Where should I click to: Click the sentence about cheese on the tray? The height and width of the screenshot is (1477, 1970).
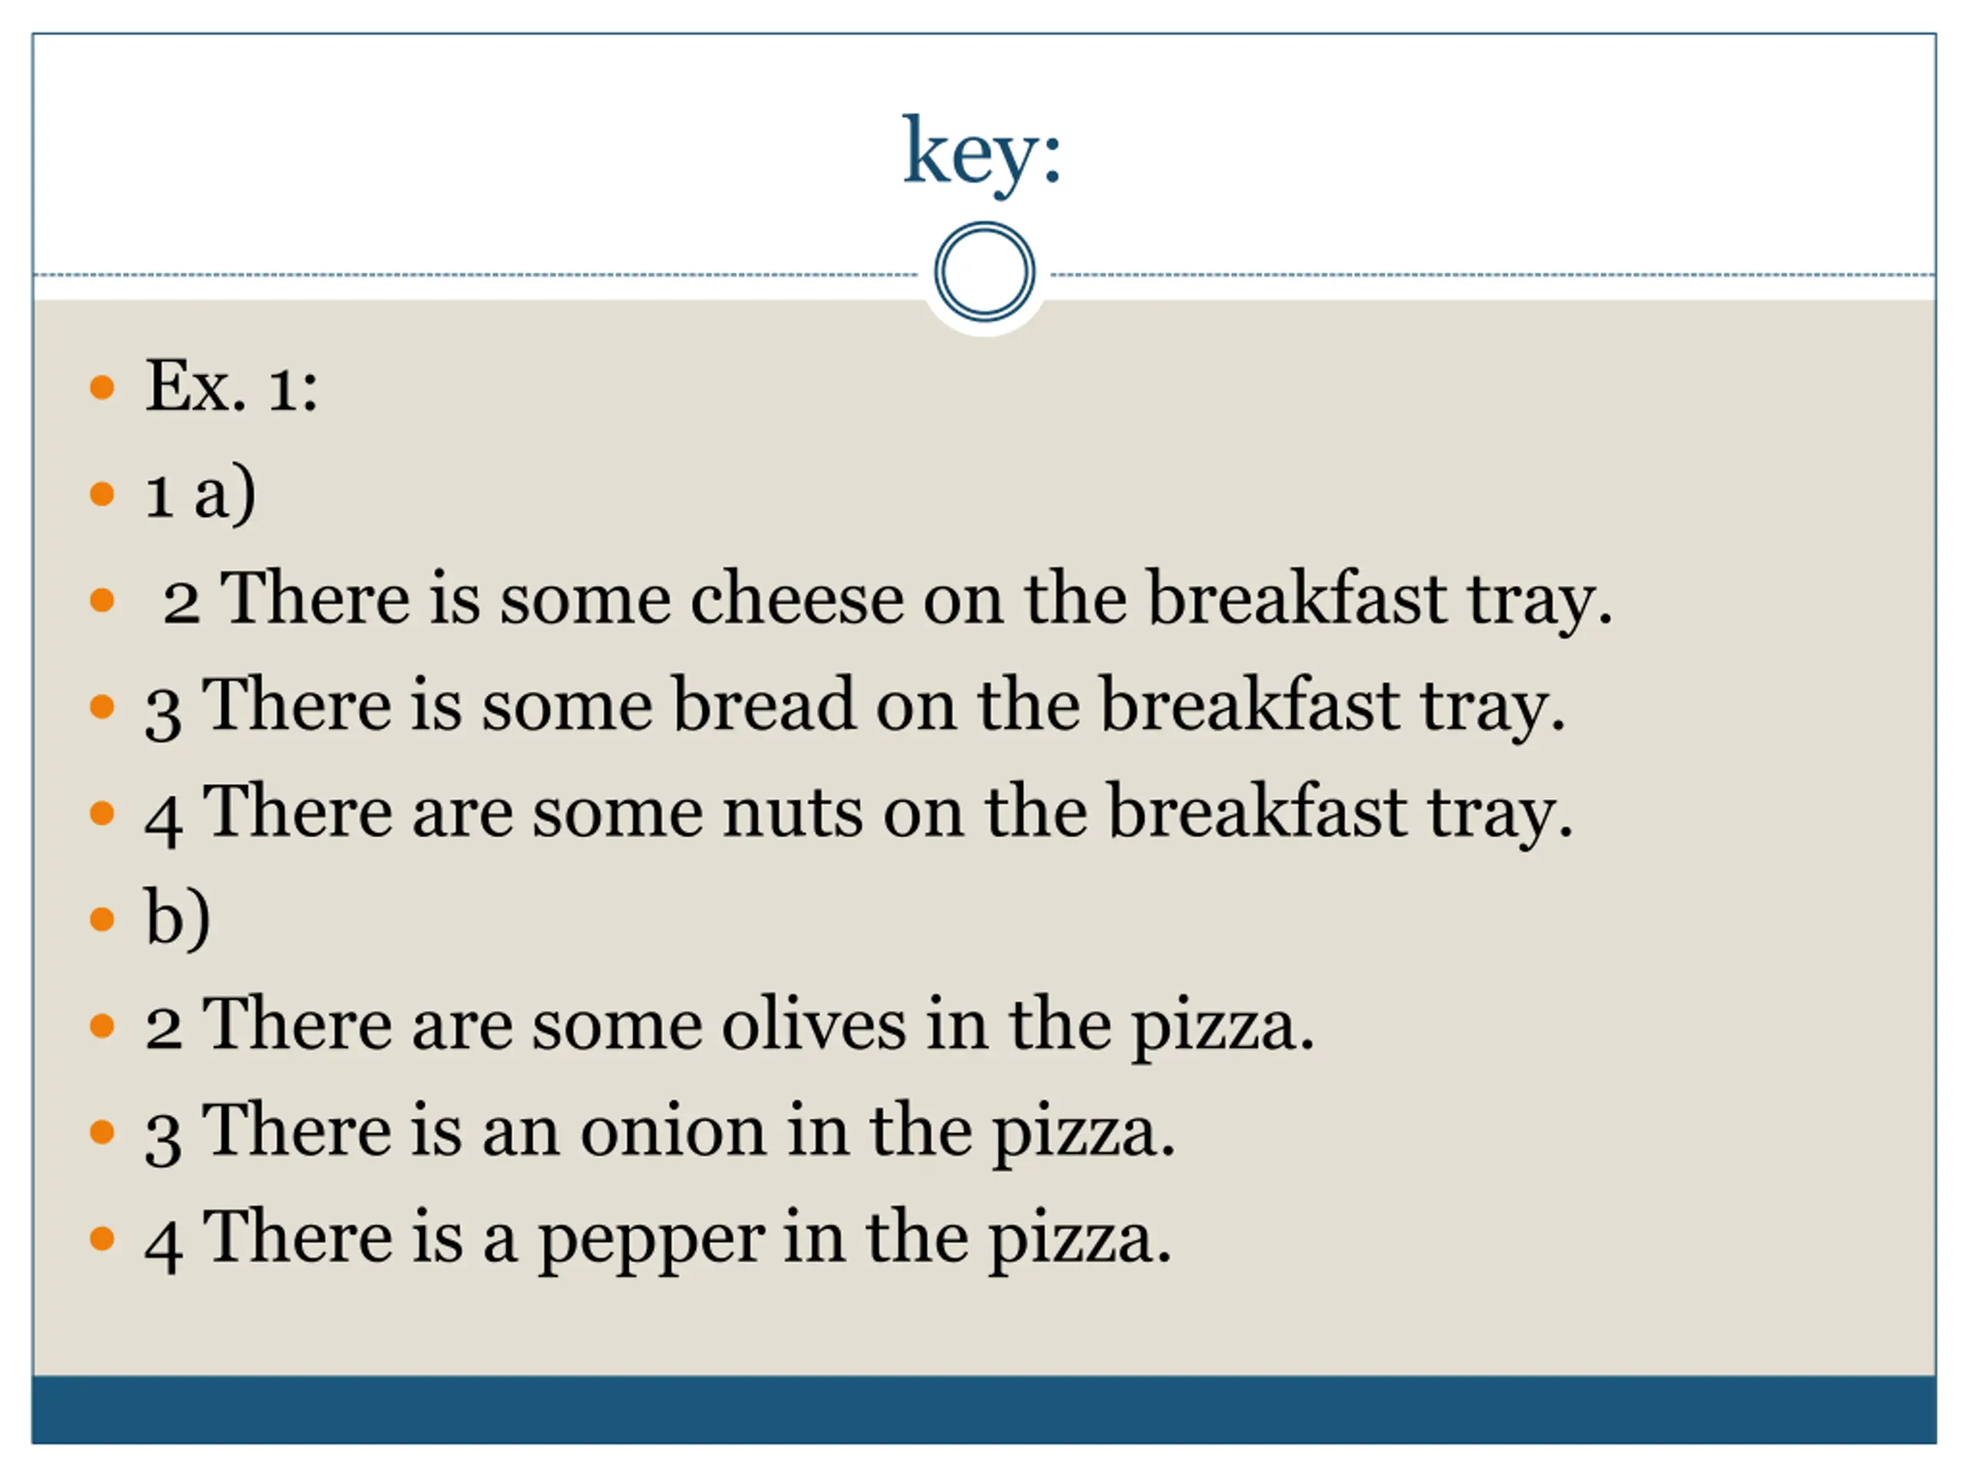(x=887, y=599)
